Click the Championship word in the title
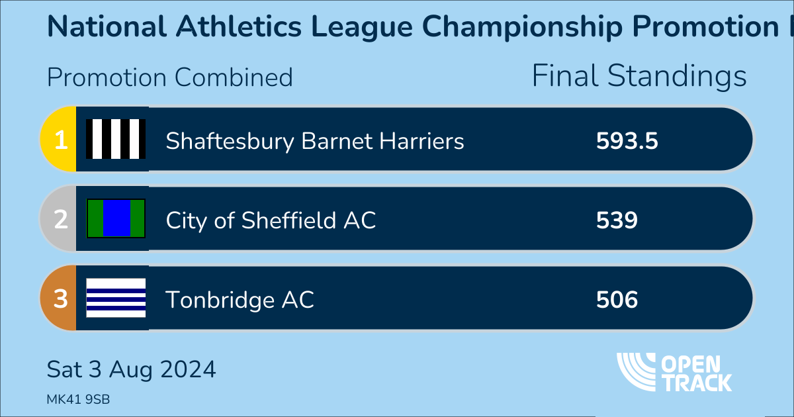The width and height of the screenshot is (794, 417). click(x=522, y=27)
